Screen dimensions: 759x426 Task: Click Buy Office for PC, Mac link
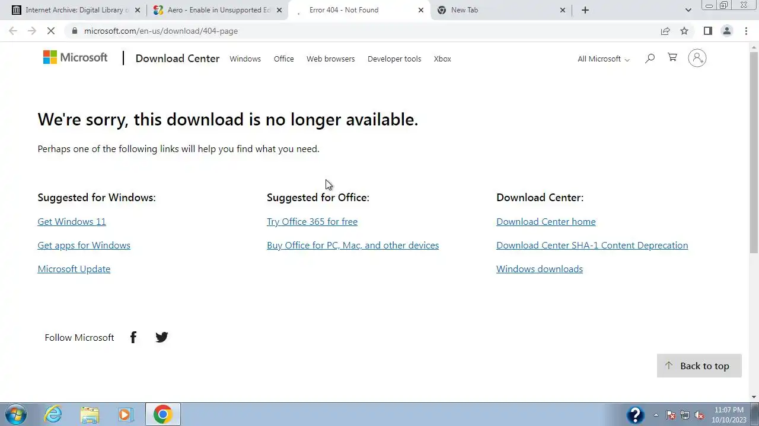point(353,245)
